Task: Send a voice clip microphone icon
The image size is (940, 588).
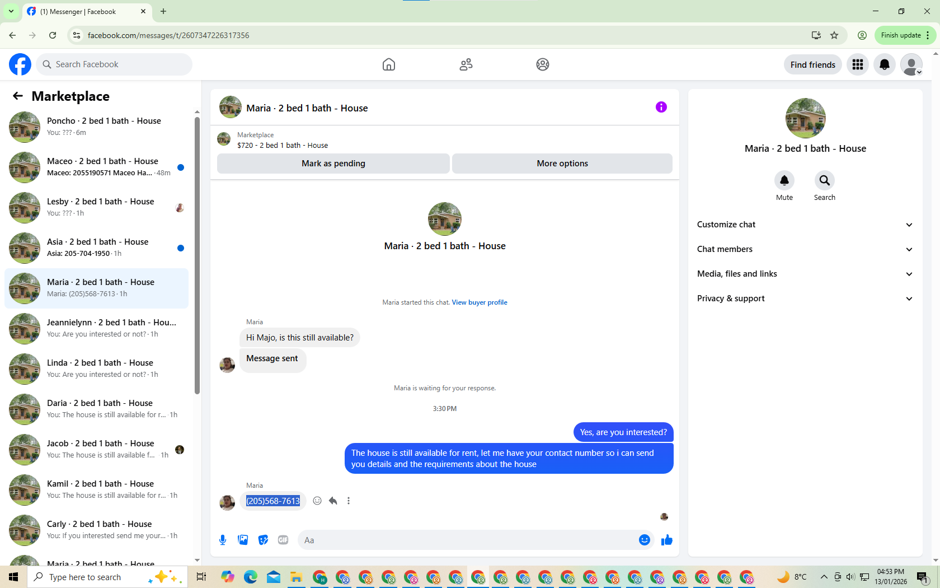Action: 223,540
